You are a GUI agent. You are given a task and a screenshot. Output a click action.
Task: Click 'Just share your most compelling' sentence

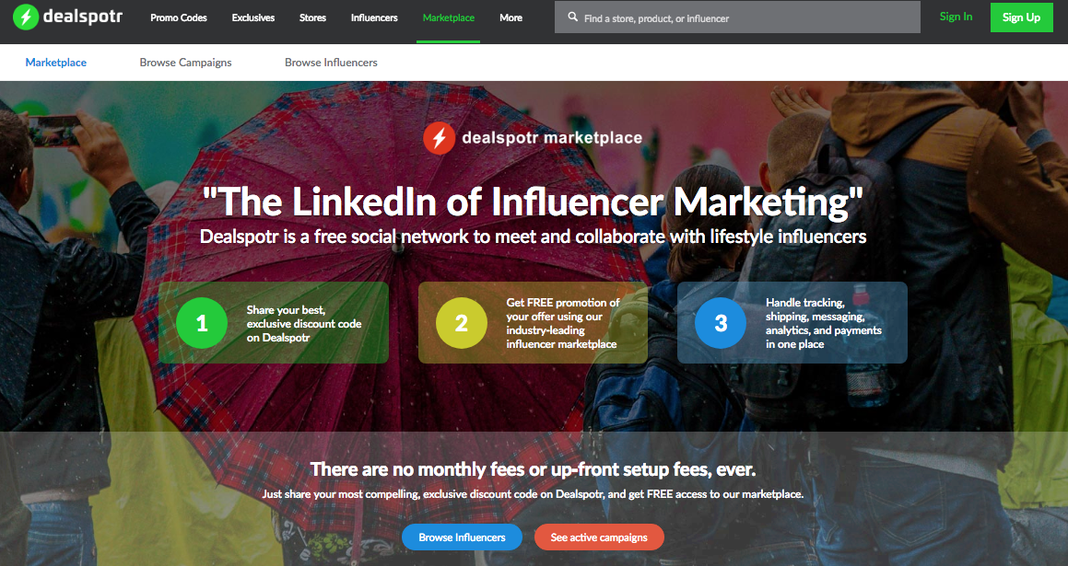[533, 494]
